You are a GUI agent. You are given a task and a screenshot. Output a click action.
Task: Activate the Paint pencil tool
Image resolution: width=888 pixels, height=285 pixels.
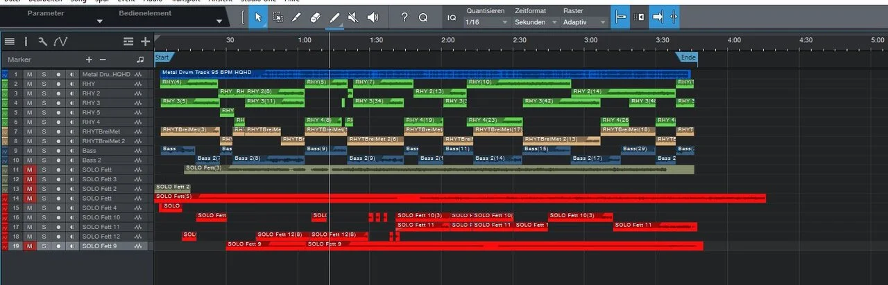click(x=334, y=17)
